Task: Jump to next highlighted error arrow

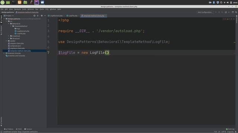Action: 234,19
